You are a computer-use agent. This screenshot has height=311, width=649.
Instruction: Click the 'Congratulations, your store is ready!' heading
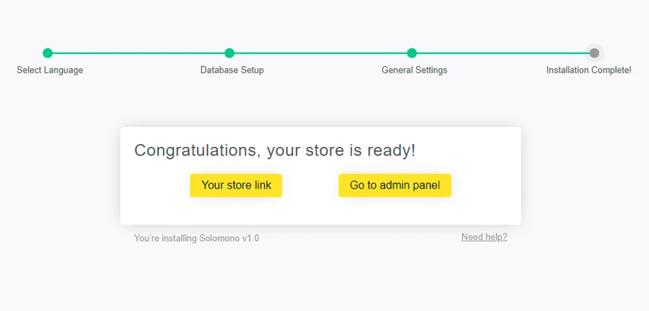coord(275,150)
